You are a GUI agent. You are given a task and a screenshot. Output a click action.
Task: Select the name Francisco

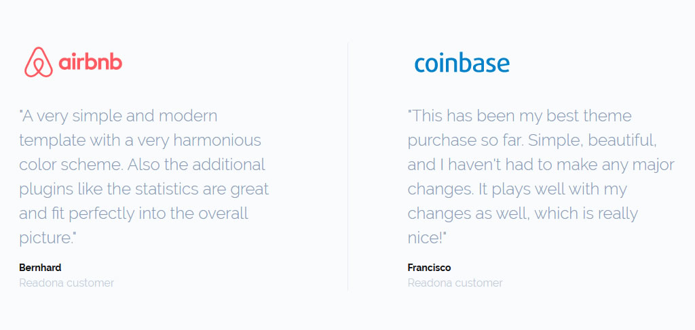coord(429,268)
